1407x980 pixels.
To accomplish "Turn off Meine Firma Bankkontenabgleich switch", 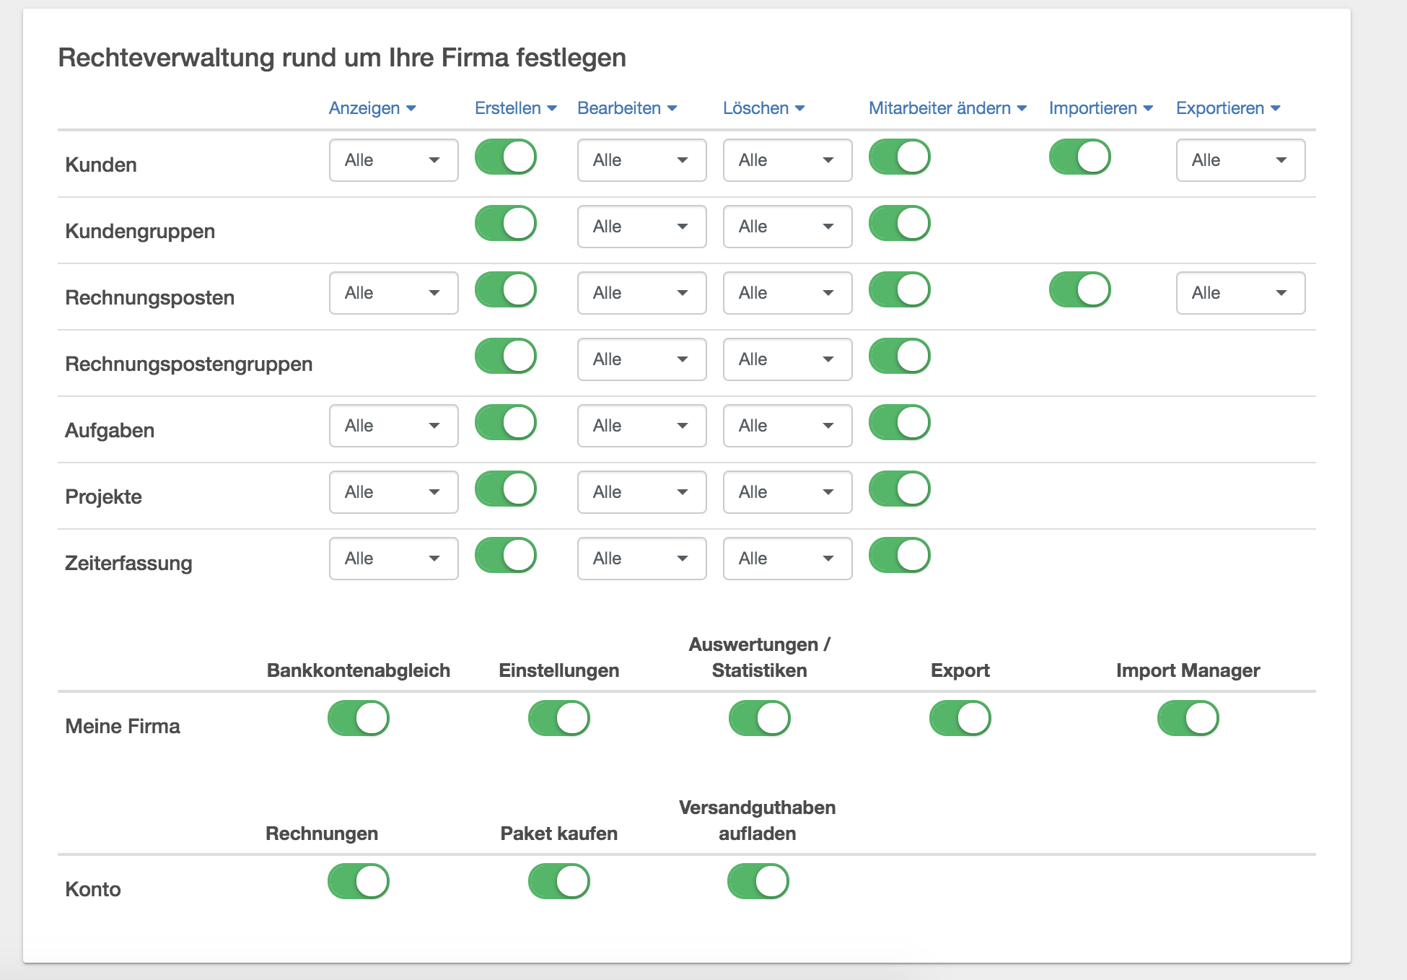I will point(358,719).
